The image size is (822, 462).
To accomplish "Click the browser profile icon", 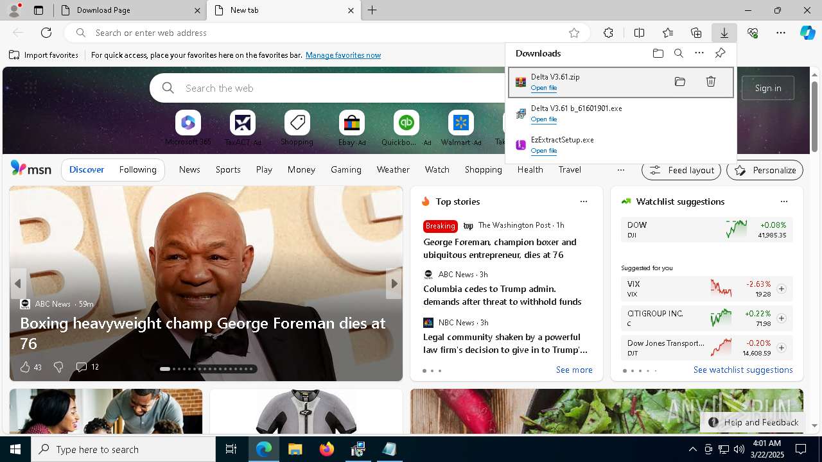I will pos(14,10).
